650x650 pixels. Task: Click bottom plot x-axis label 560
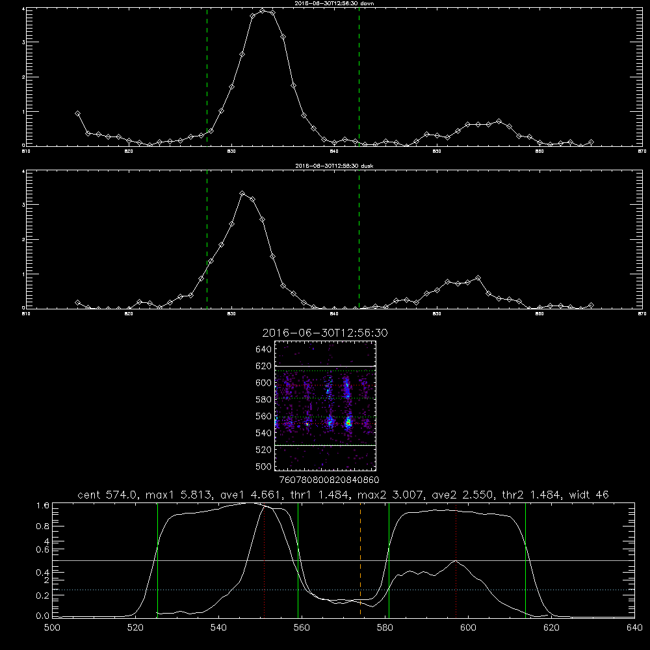302,628
